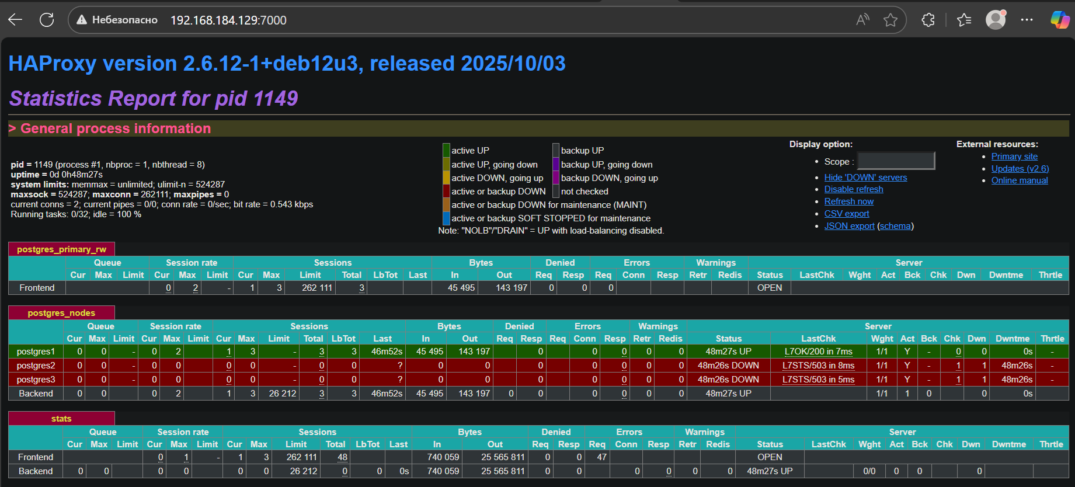This screenshot has height=487, width=1075.
Task: Click the Refresh now link
Action: [x=848, y=201]
